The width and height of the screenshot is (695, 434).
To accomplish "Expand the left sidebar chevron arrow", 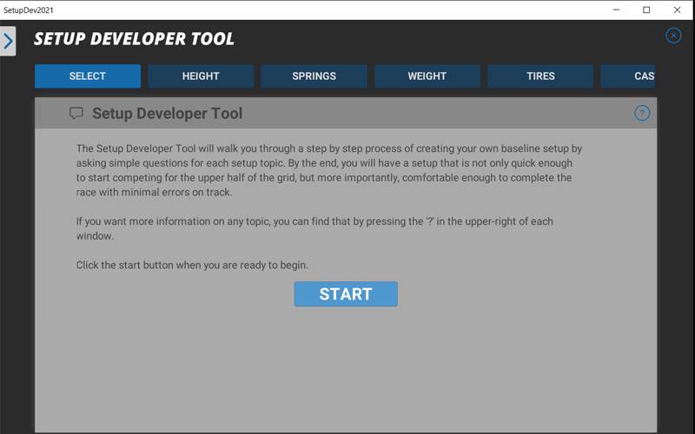I will point(8,41).
